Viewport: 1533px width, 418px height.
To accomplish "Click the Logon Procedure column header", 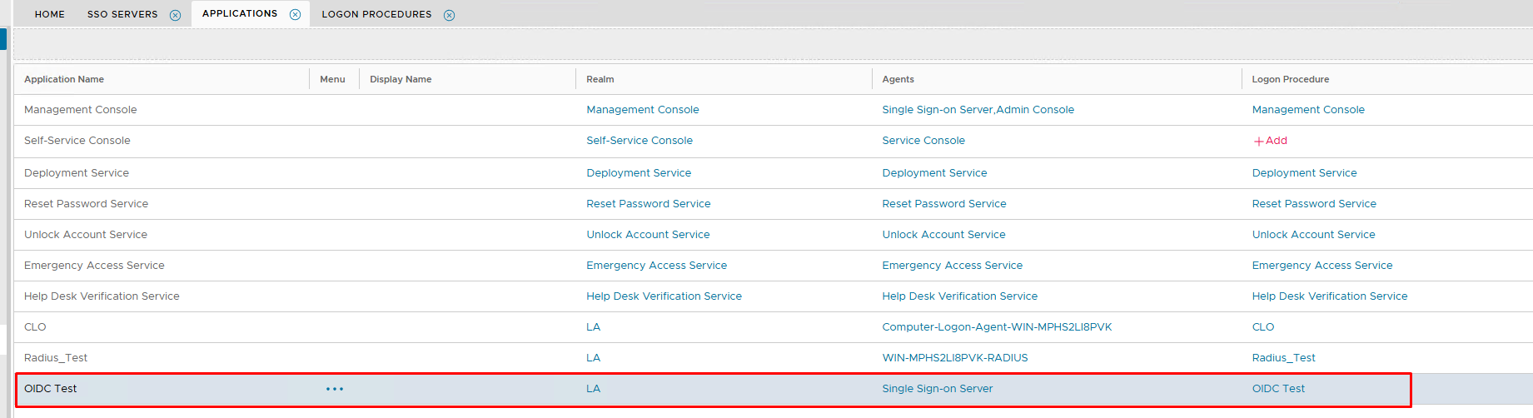I will coord(1290,79).
